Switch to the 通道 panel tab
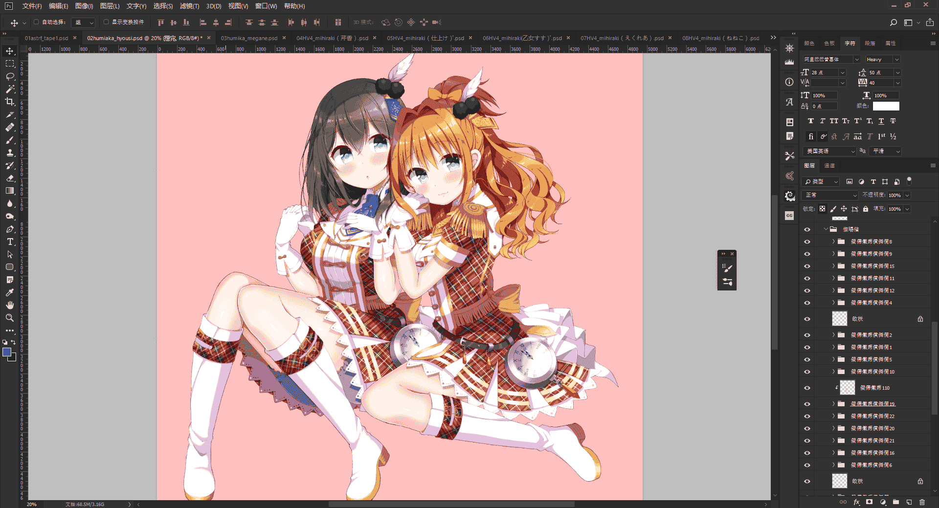939x508 pixels. 829,166
